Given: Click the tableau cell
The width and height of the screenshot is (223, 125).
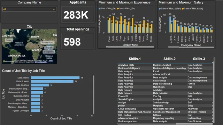Looking at the screenshot, I should coord(157,115).
